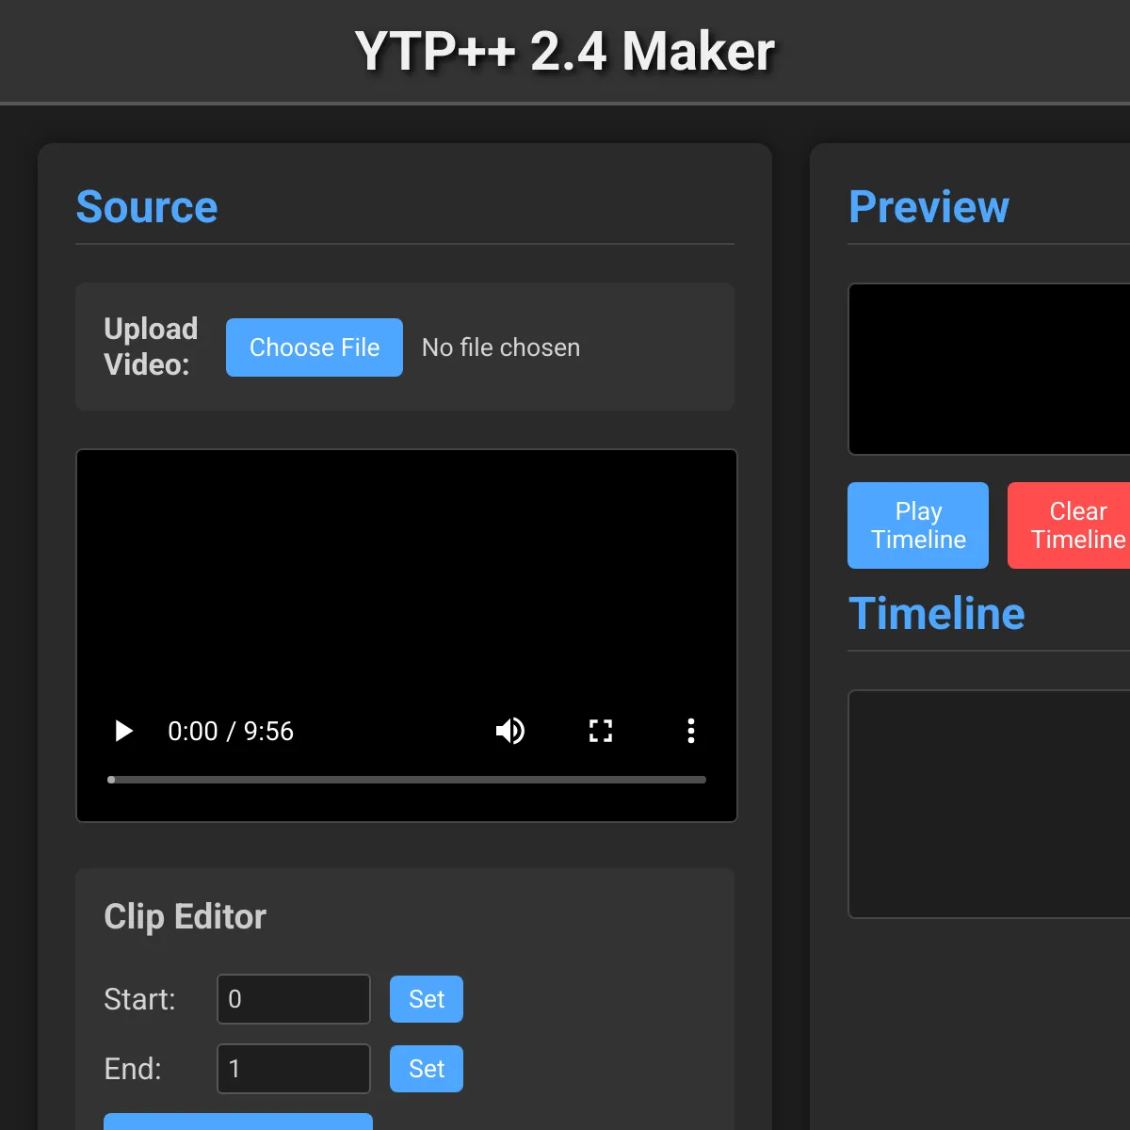Viewport: 1130px width, 1130px height.
Task: Click the source video progress bar
Action: 407,780
